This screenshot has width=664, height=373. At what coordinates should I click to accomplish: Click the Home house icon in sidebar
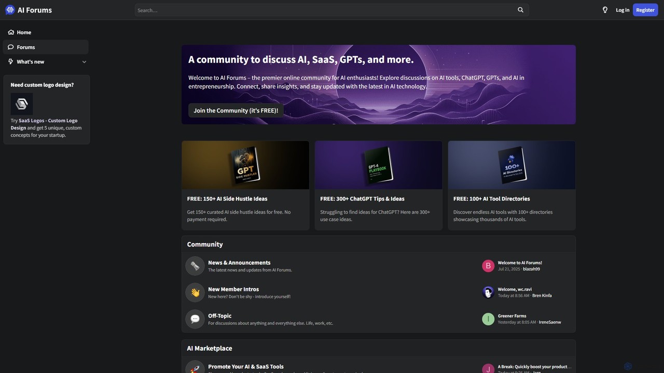coord(11,32)
